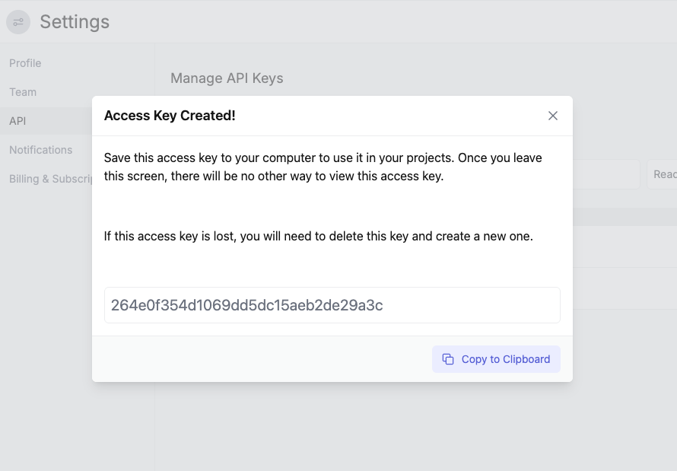Screen dimensions: 677x471
Task: Click the Access Key Created dialog title
Action: (x=169, y=116)
